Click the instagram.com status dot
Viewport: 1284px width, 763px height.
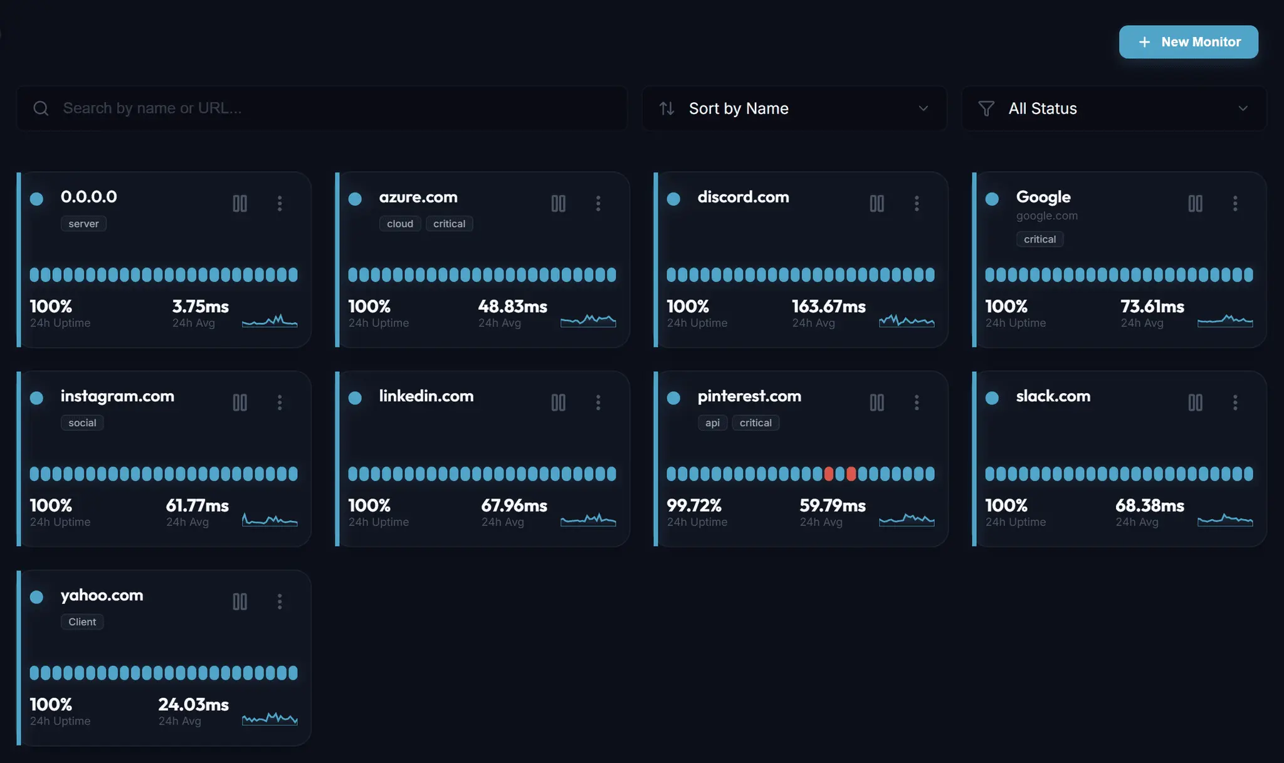[x=37, y=397]
